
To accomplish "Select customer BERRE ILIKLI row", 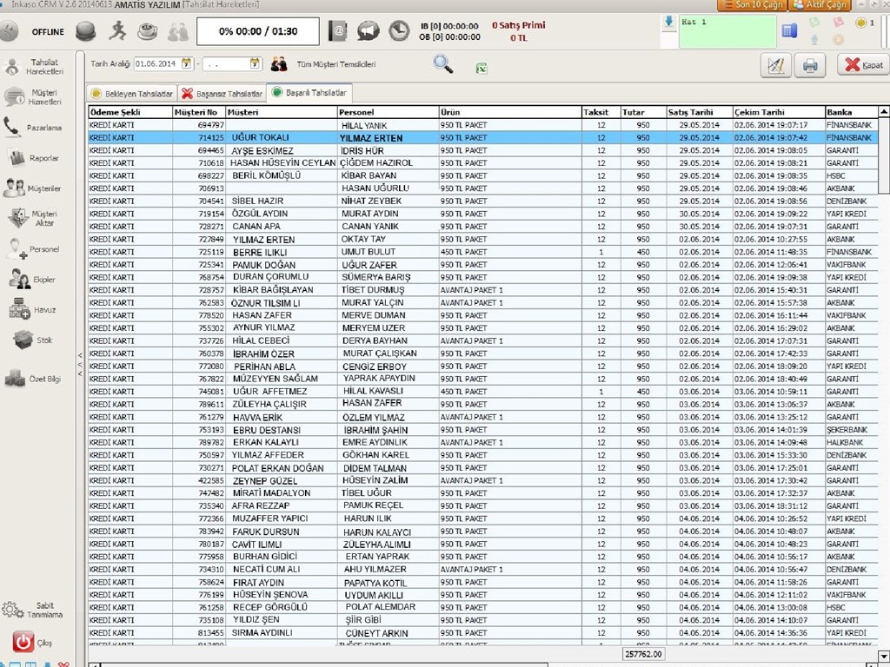I will (483, 252).
